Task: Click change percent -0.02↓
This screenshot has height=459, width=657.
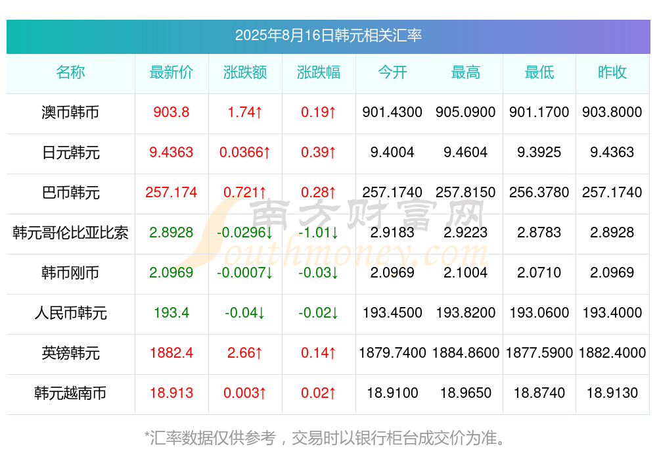Action: coord(319,312)
